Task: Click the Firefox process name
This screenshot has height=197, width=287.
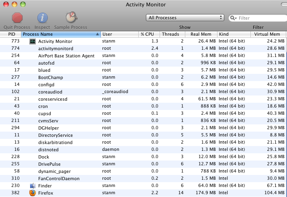Action: tap(45, 193)
